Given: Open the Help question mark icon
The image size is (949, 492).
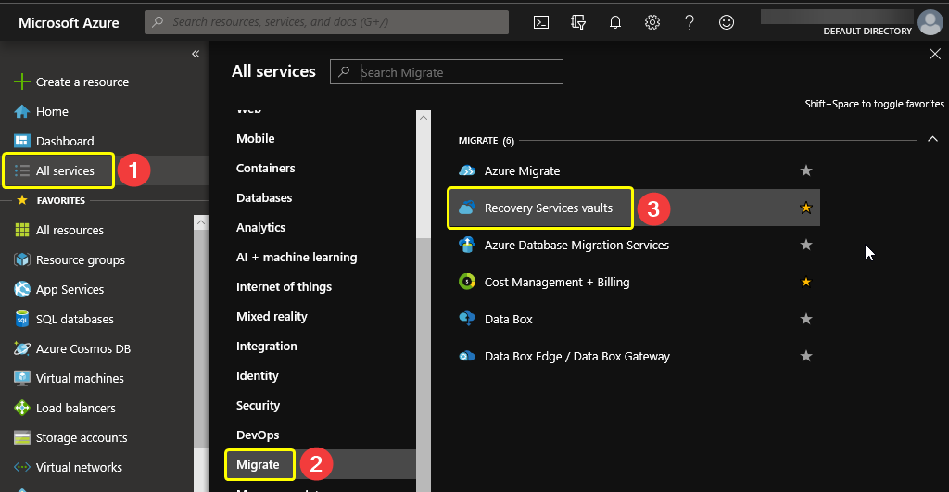Looking at the screenshot, I should (x=690, y=22).
